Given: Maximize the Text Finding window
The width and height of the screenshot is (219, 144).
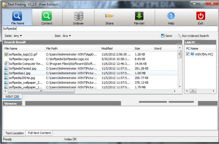Looking at the screenshot, I should (x=202, y=3).
